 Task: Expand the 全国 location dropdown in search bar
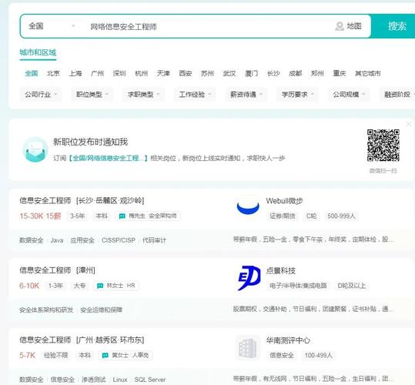click(x=52, y=26)
